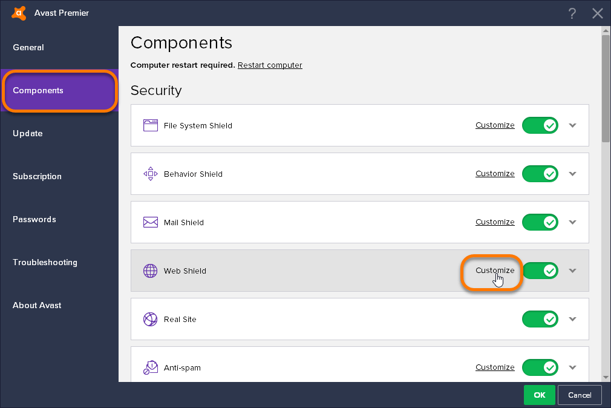Turn off the Web Shield switch
Screen dimensions: 611x408
[541, 271]
